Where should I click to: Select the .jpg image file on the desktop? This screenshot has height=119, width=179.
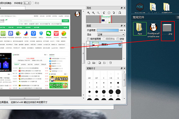(x=167, y=29)
